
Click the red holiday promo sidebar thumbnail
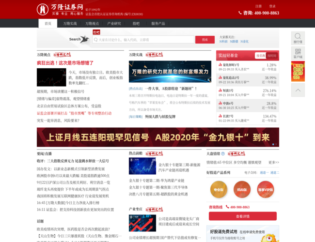click(x=298, y=71)
